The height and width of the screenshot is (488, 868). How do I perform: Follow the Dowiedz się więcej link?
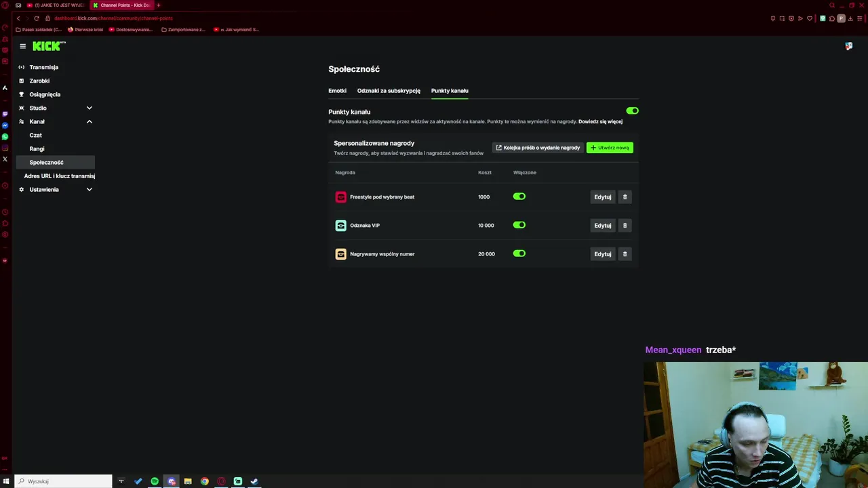[600, 121]
